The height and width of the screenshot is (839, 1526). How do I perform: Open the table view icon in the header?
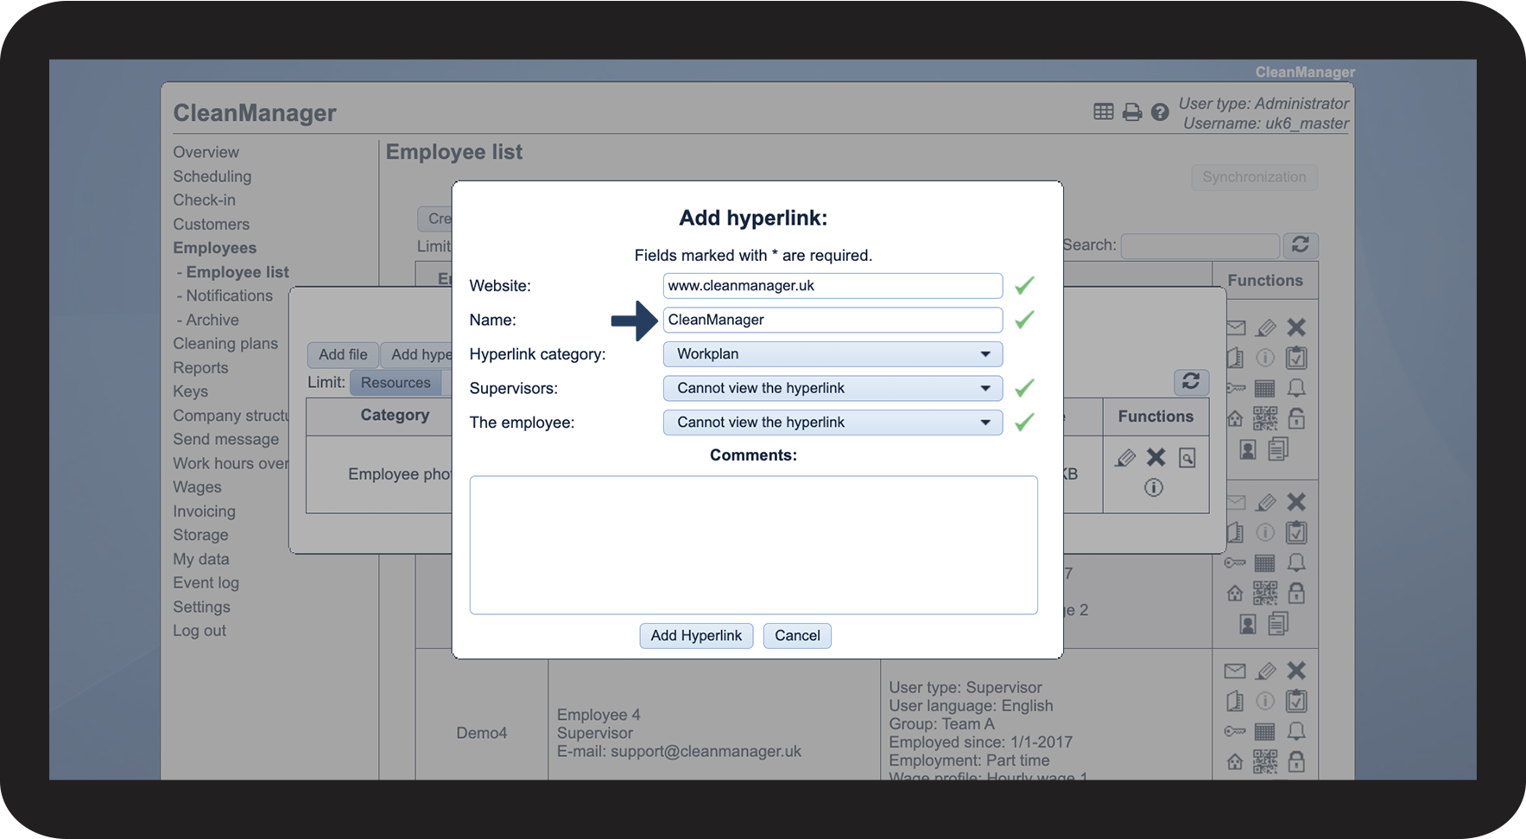pyautogui.click(x=1103, y=111)
